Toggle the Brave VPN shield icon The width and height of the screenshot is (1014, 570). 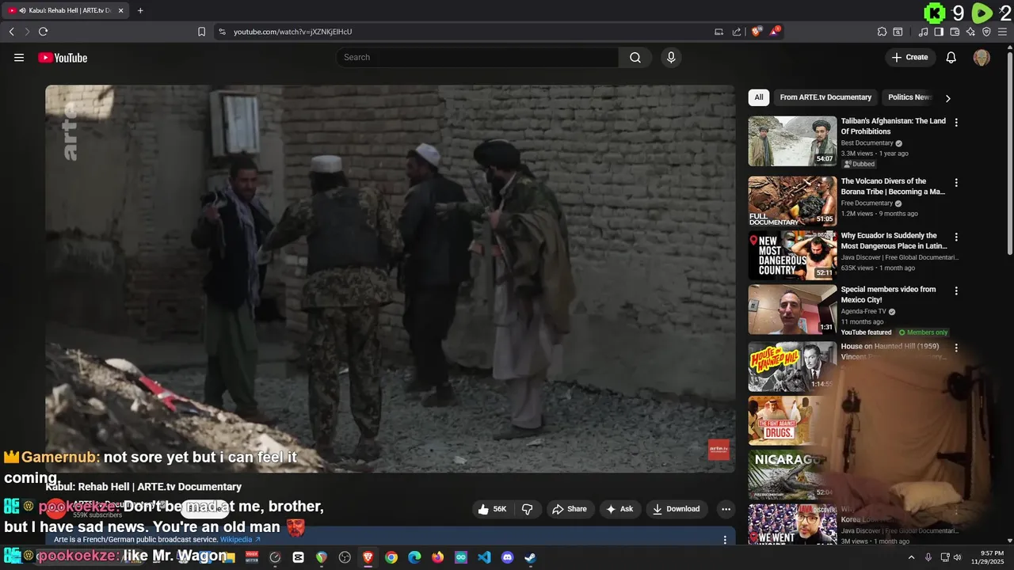tap(986, 32)
